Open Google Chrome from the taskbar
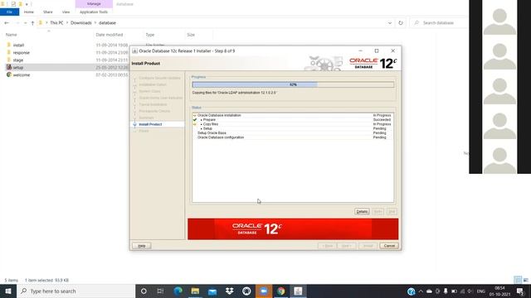The height and width of the screenshot is (298, 531). [280, 291]
